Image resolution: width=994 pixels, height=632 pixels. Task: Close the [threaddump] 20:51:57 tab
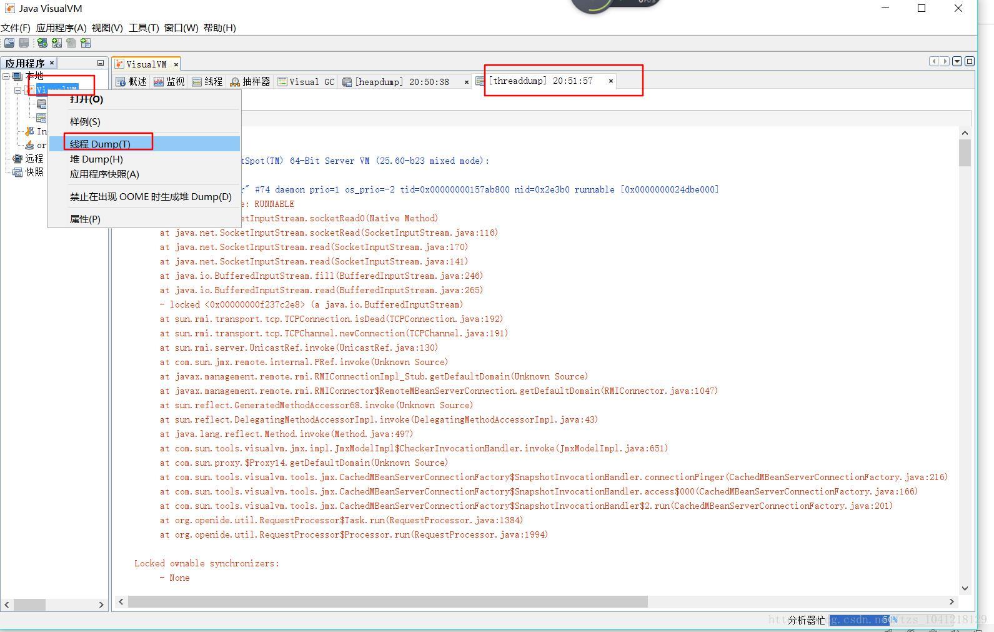click(x=610, y=81)
